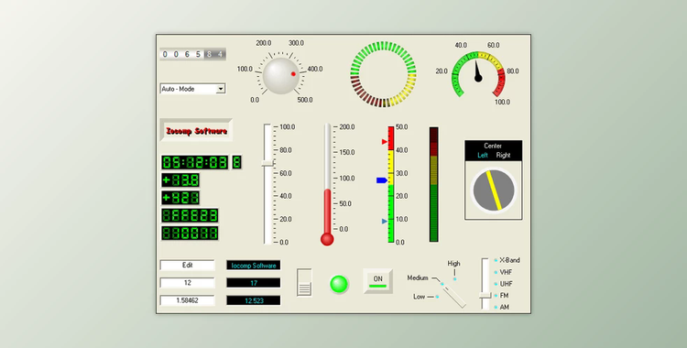687x348 pixels.
Task: Click the small blue triangle near 10.0
Action: [385, 222]
